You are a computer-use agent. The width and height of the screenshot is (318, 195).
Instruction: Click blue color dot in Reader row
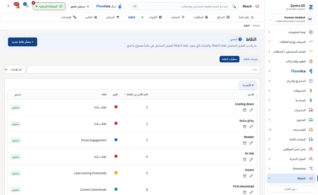click(x=116, y=140)
